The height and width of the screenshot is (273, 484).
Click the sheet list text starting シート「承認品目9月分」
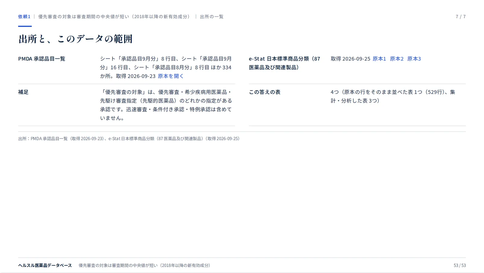click(x=166, y=67)
